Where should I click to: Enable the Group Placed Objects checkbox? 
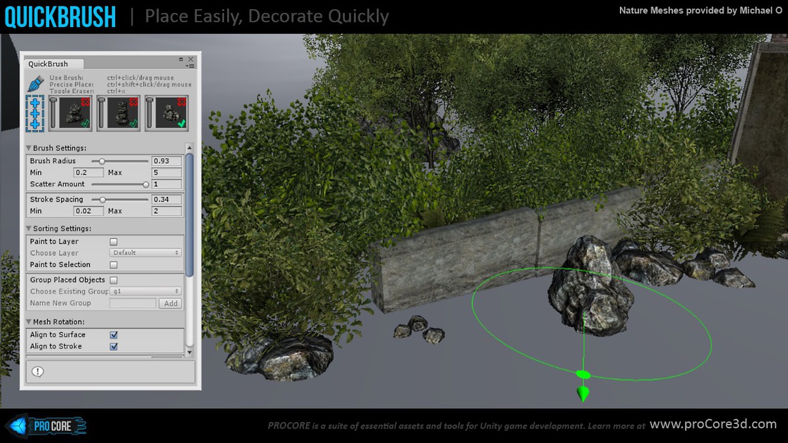point(114,280)
